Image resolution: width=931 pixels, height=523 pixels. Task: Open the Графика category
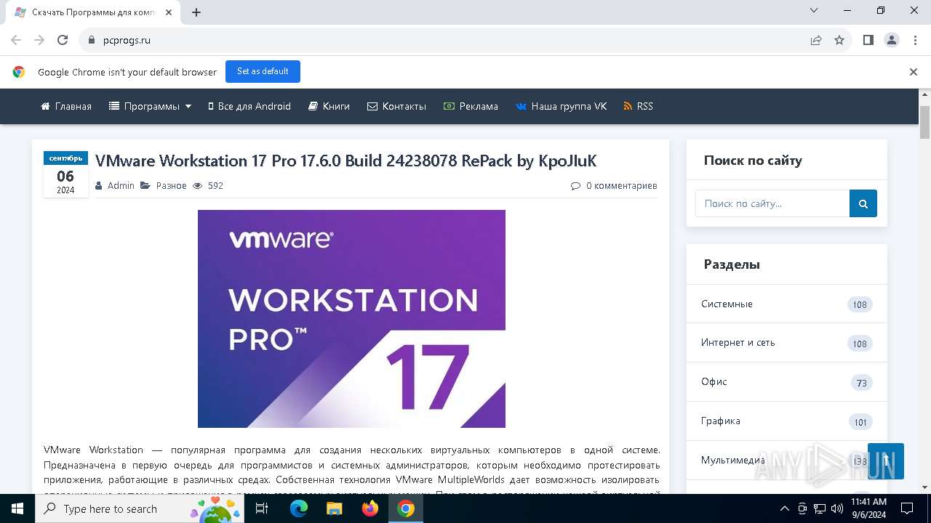(721, 421)
